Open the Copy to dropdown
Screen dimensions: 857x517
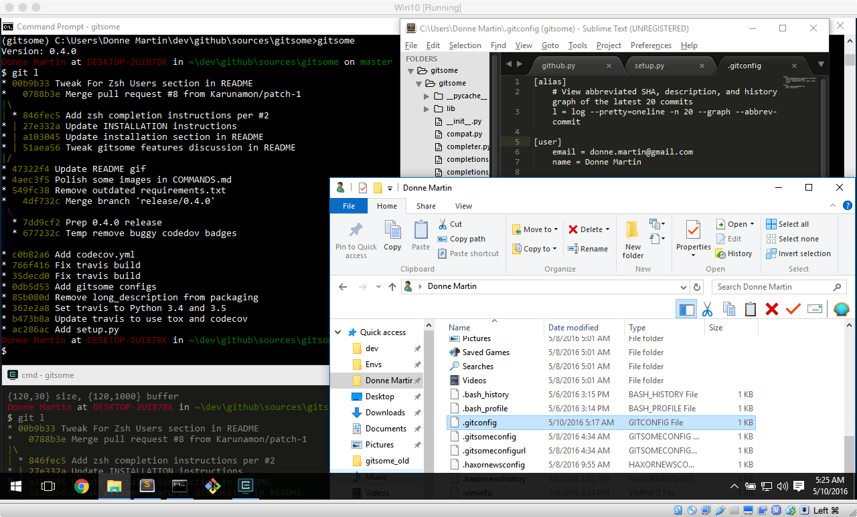(x=534, y=249)
